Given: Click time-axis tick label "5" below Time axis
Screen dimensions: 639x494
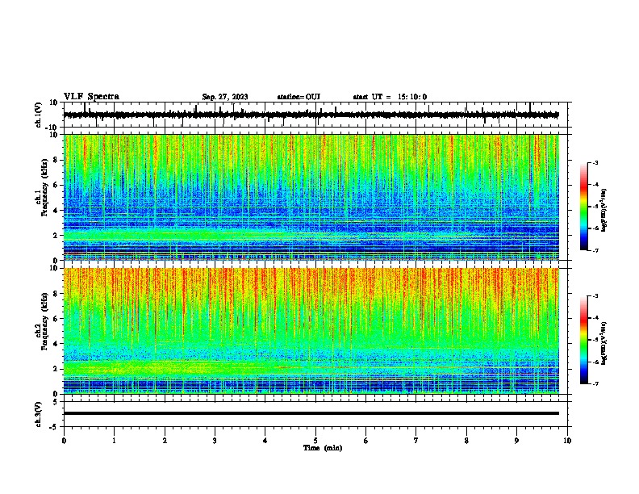Looking at the screenshot, I should [x=315, y=441].
